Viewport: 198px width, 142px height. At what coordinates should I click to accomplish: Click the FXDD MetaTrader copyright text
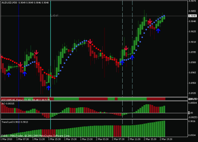35,136
